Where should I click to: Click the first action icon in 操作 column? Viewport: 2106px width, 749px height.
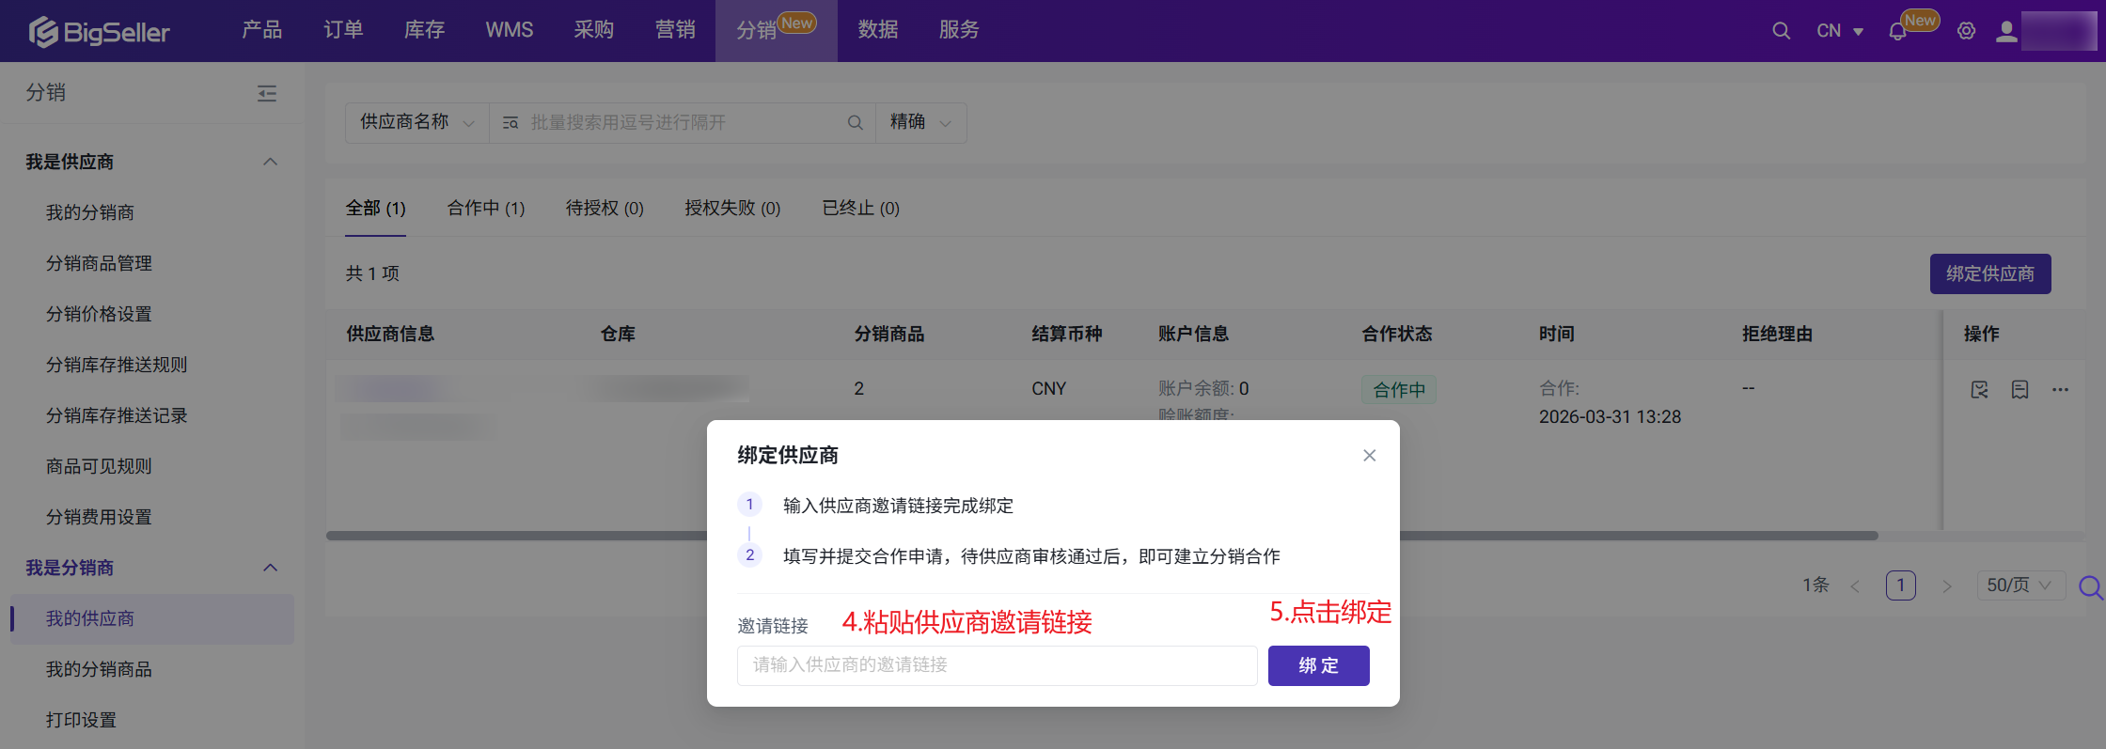tap(1979, 390)
